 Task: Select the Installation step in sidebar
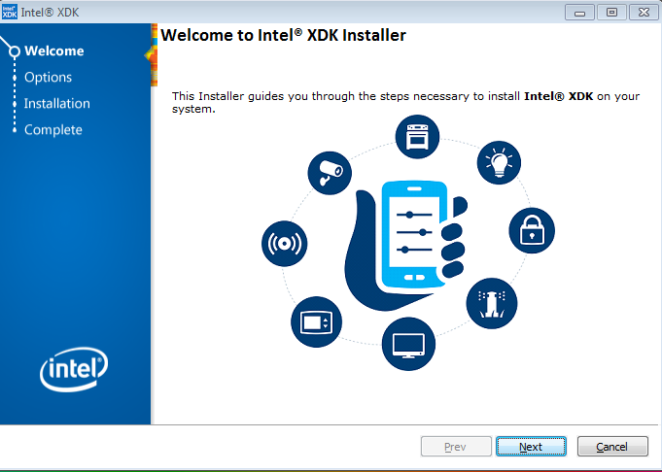pyautogui.click(x=57, y=103)
